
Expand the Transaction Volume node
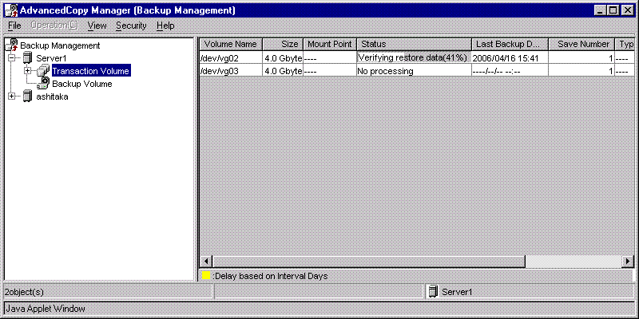point(28,71)
